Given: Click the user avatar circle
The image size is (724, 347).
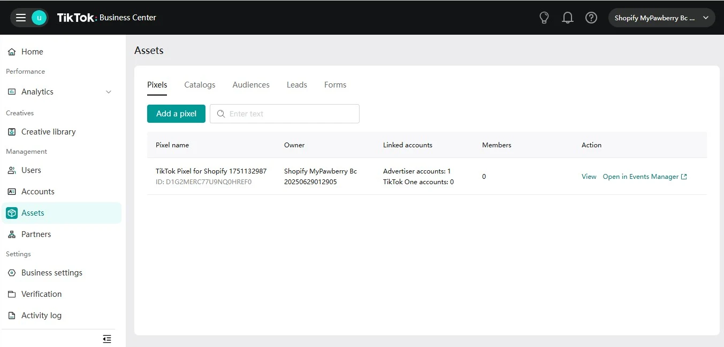Looking at the screenshot, I should [39, 18].
